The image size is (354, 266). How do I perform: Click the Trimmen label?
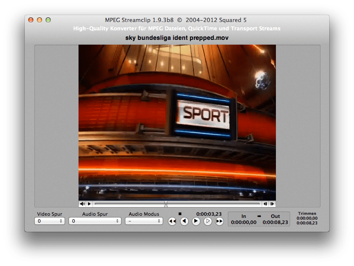coord(307,214)
